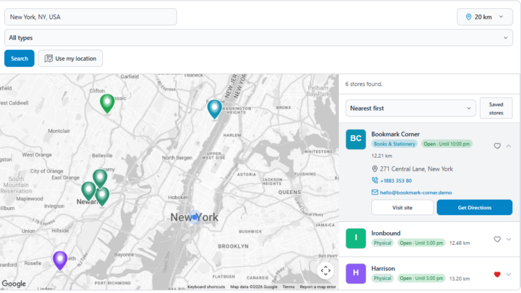Viewport: 521px width, 293px height.
Task: Click the green Ironbound I avatar
Action: tap(356, 239)
